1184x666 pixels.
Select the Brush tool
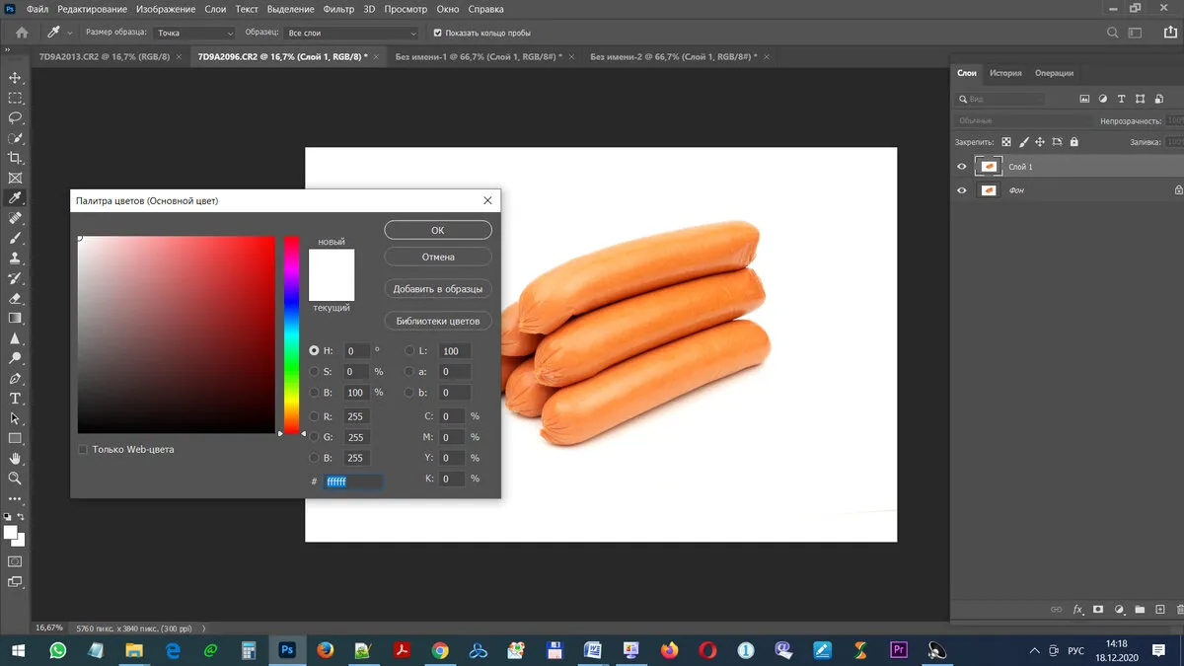(x=15, y=238)
